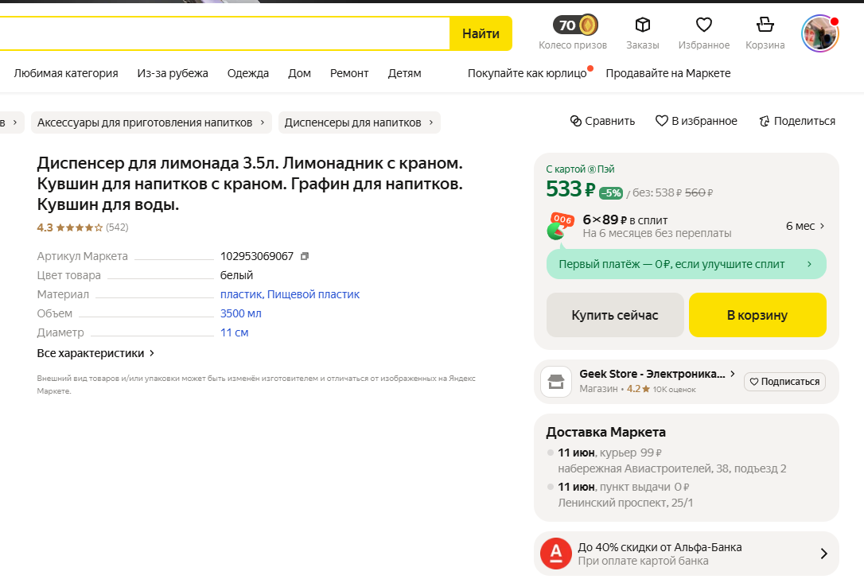The height and width of the screenshot is (579, 864).
Task: Click the Найти search button
Action: coord(481,33)
